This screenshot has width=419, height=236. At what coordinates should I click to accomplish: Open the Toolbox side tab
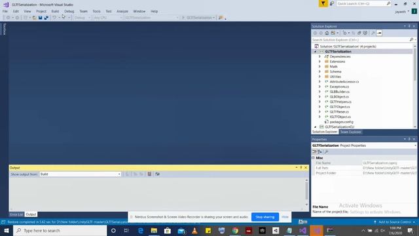(x=5, y=29)
